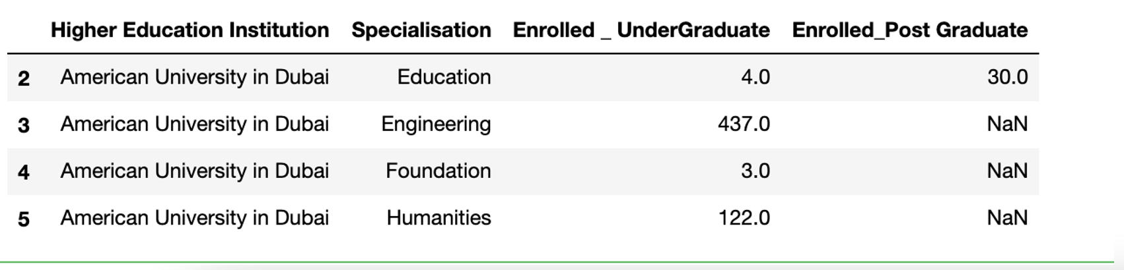Select row index 5

[24, 219]
